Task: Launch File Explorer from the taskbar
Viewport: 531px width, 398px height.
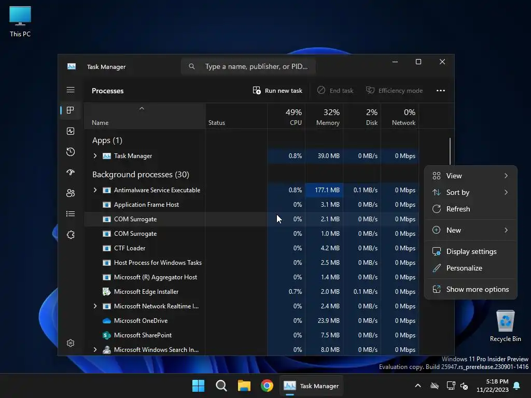Action: pos(244,386)
